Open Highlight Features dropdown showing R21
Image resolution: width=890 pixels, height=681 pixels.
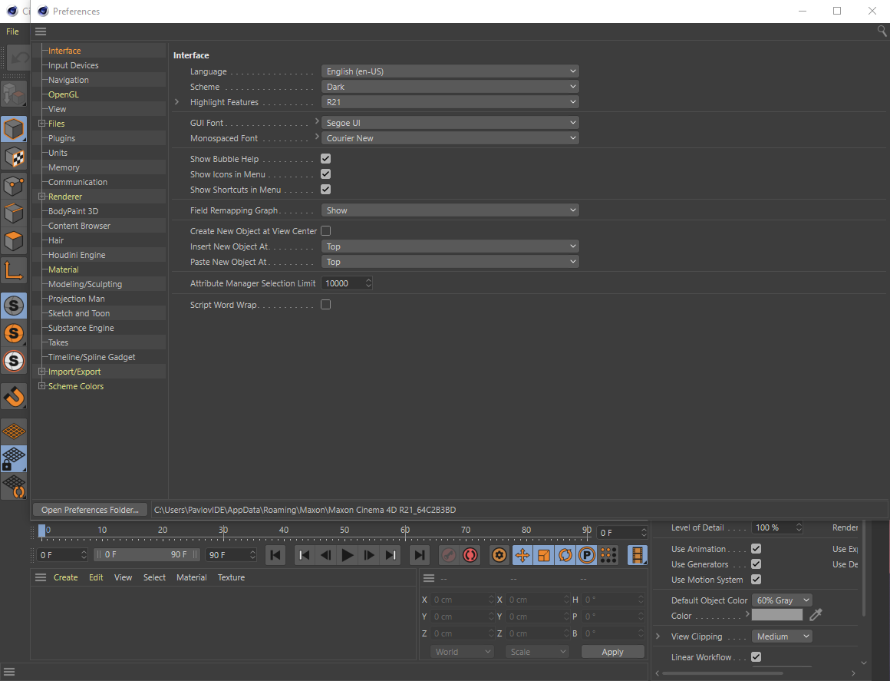click(450, 101)
